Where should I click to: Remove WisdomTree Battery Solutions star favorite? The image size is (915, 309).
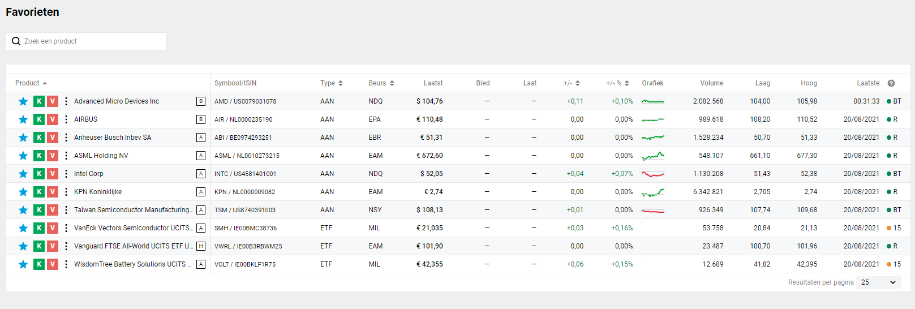click(x=23, y=264)
